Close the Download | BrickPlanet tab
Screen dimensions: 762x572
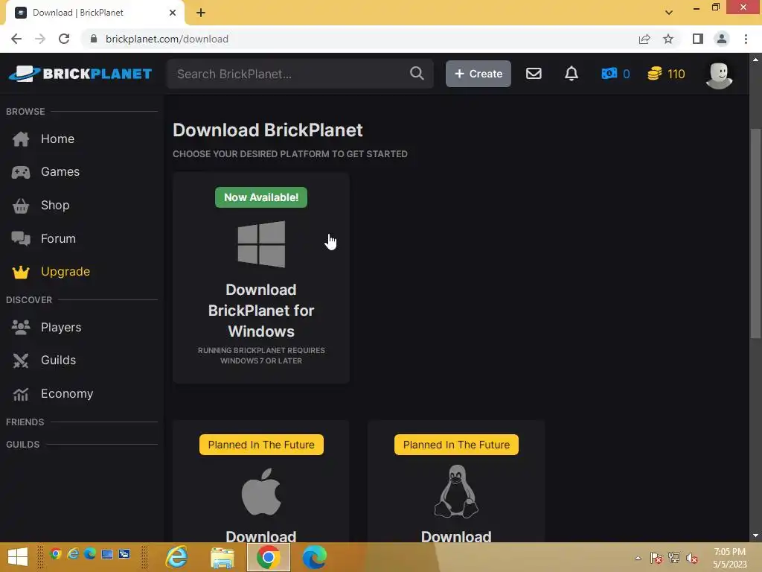click(173, 13)
